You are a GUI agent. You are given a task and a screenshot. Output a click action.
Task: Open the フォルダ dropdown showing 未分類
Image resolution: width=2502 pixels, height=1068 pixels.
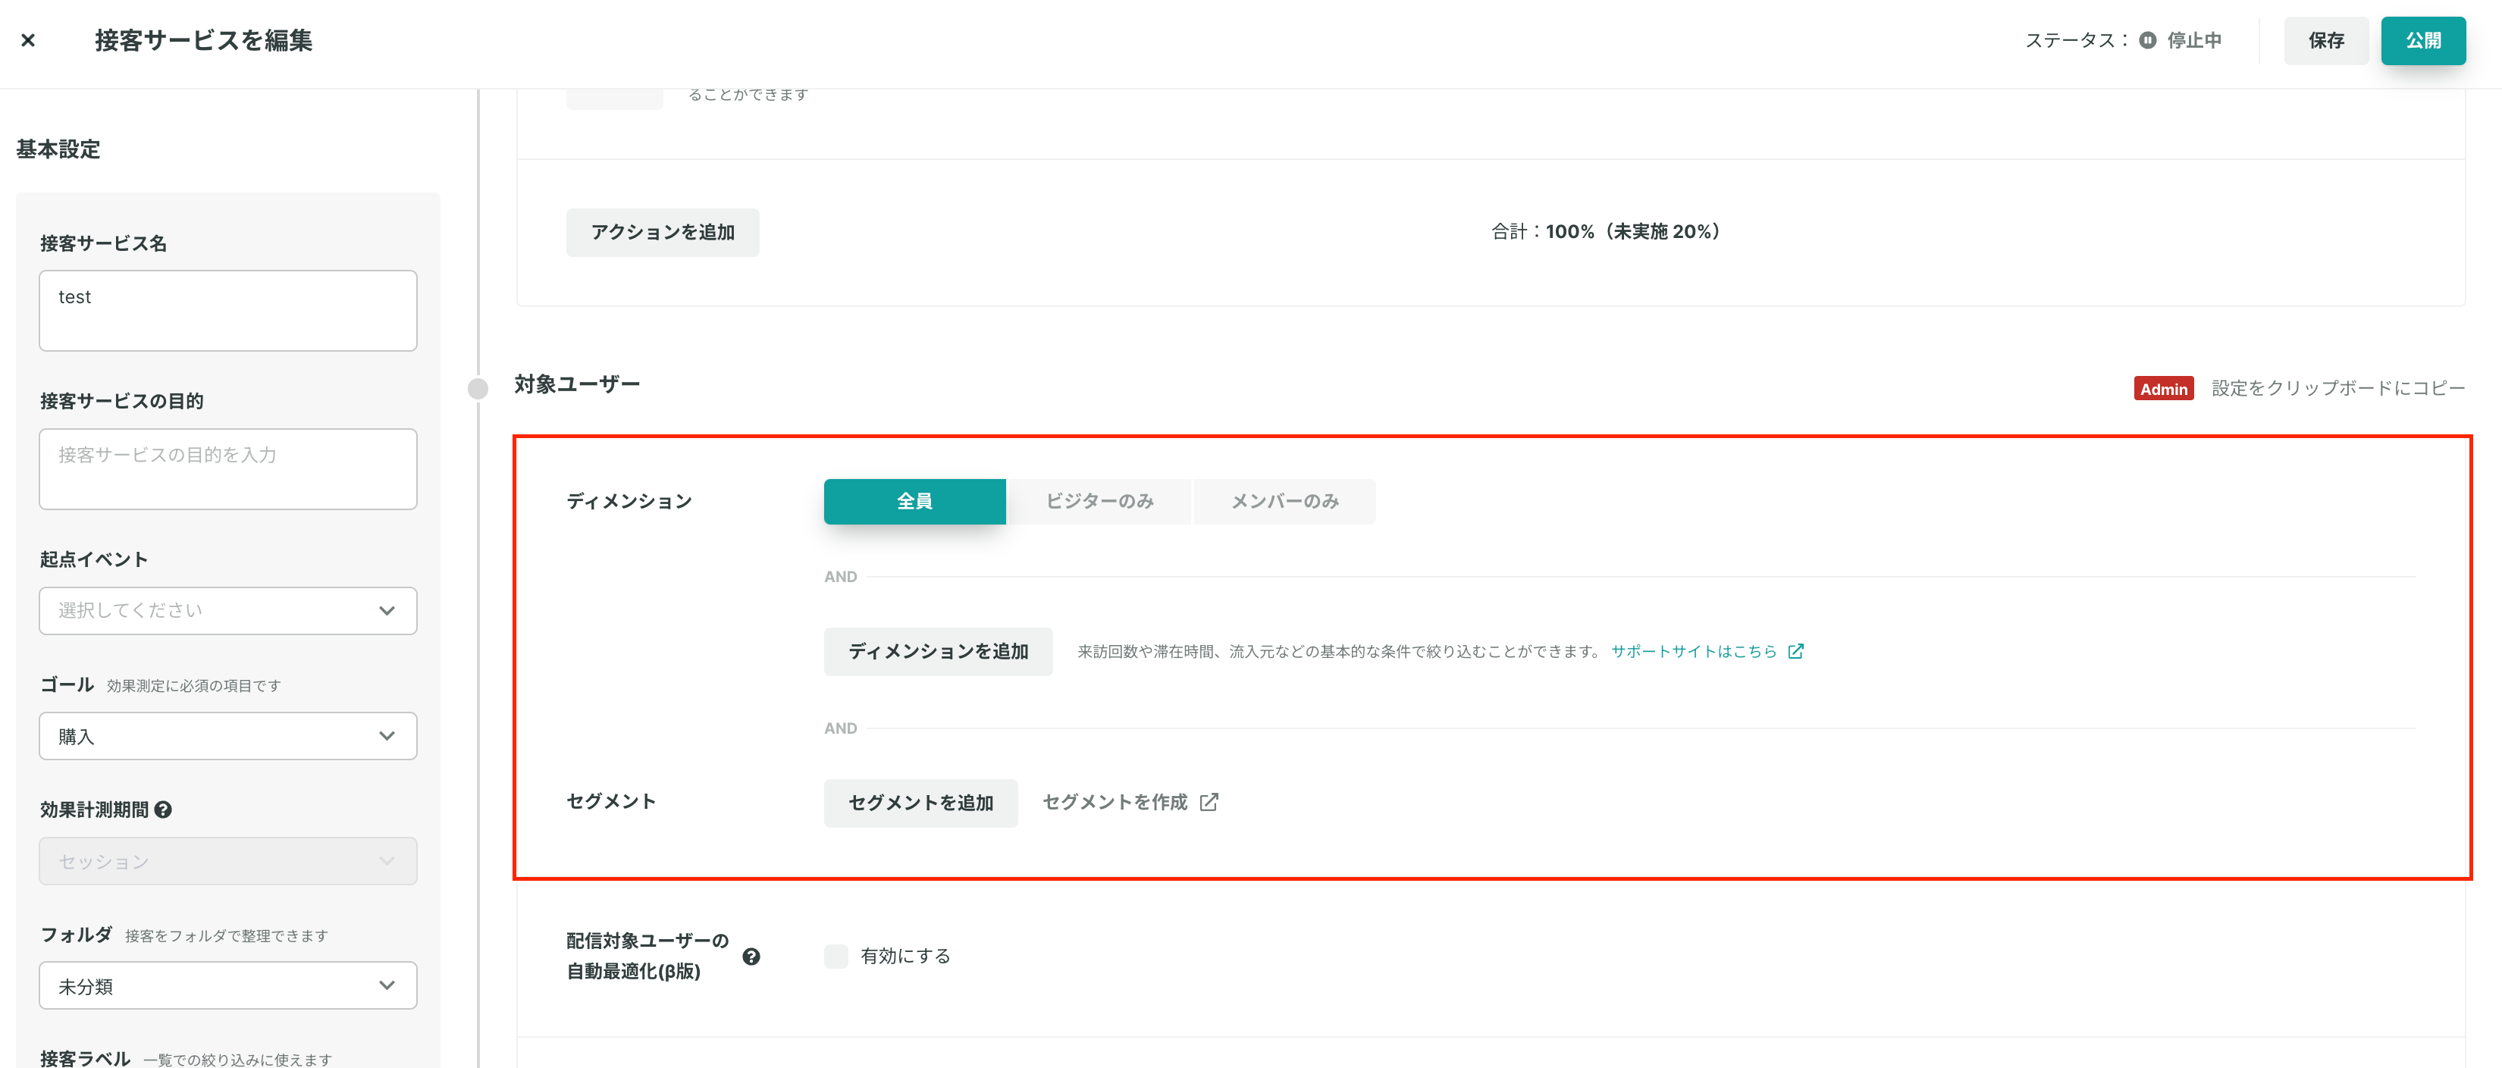[228, 985]
